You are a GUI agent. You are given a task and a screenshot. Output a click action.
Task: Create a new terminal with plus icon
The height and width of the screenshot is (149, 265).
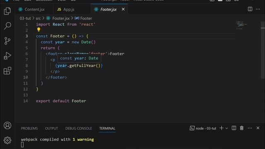point(222,128)
